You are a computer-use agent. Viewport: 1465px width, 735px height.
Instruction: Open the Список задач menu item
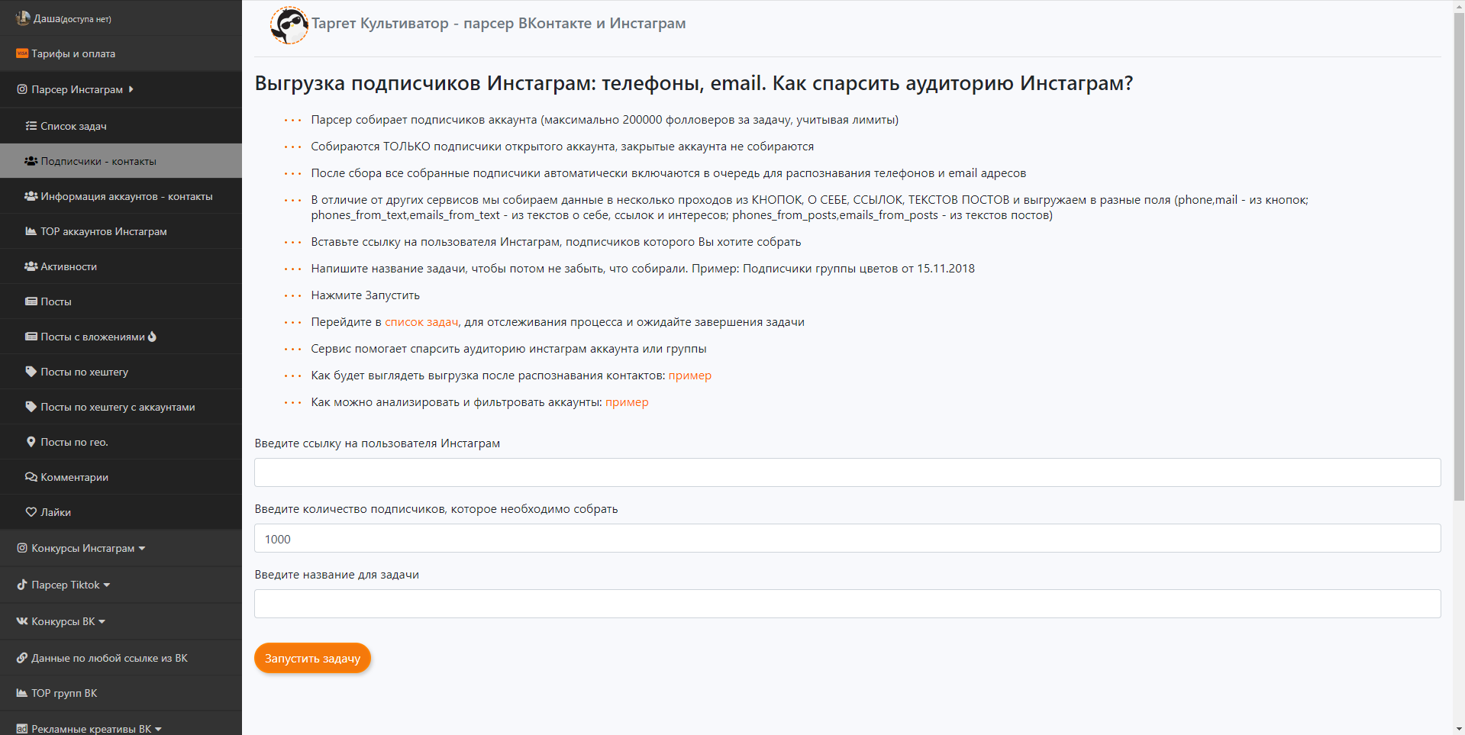coord(121,126)
